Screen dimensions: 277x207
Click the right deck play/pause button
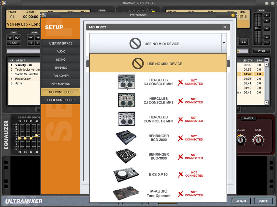pyautogui.click(x=244, y=42)
